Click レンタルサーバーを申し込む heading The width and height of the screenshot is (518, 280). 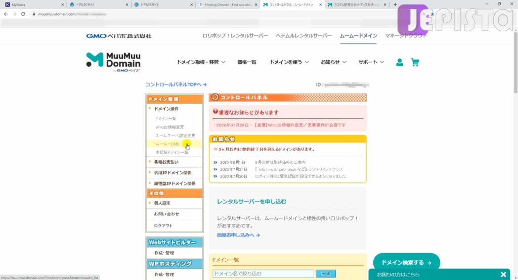click(x=251, y=202)
